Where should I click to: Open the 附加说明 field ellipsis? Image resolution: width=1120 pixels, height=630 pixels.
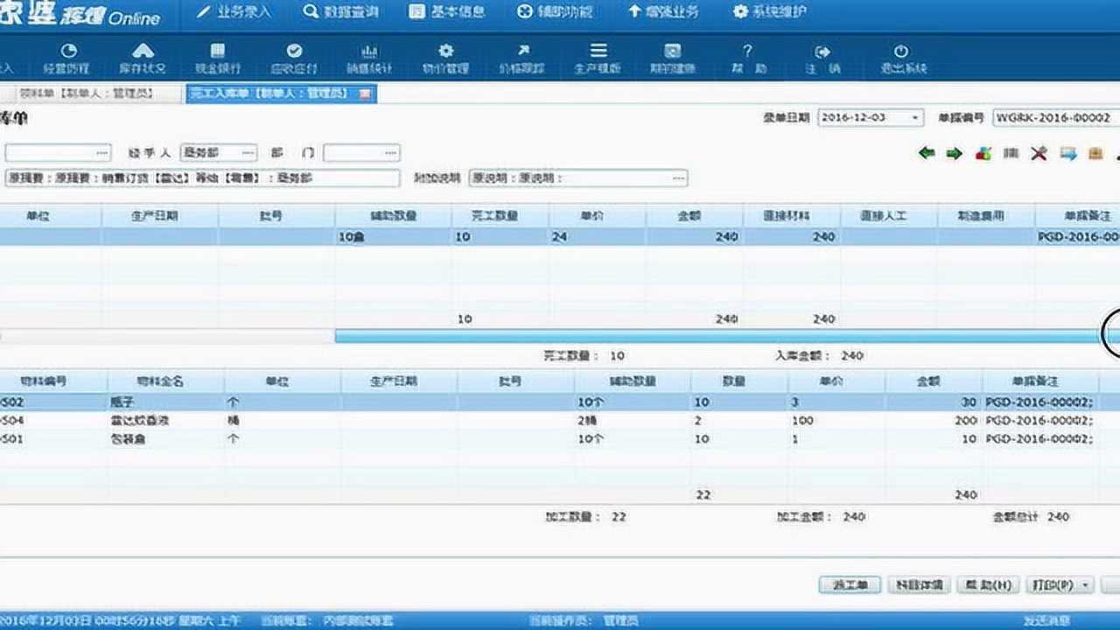tap(678, 178)
